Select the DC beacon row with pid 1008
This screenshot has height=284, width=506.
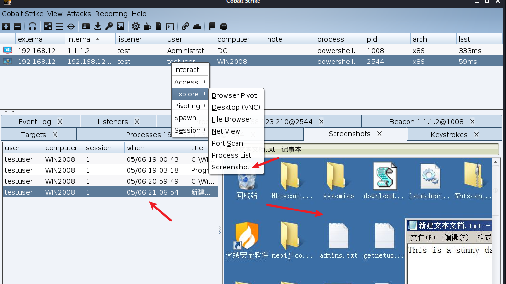(x=252, y=50)
